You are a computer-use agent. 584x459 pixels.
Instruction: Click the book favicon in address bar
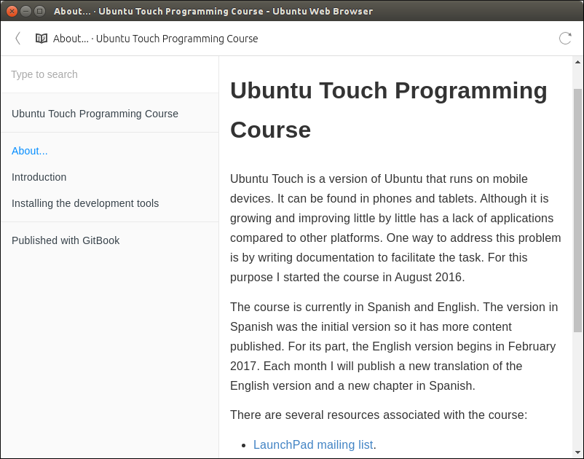pos(42,39)
